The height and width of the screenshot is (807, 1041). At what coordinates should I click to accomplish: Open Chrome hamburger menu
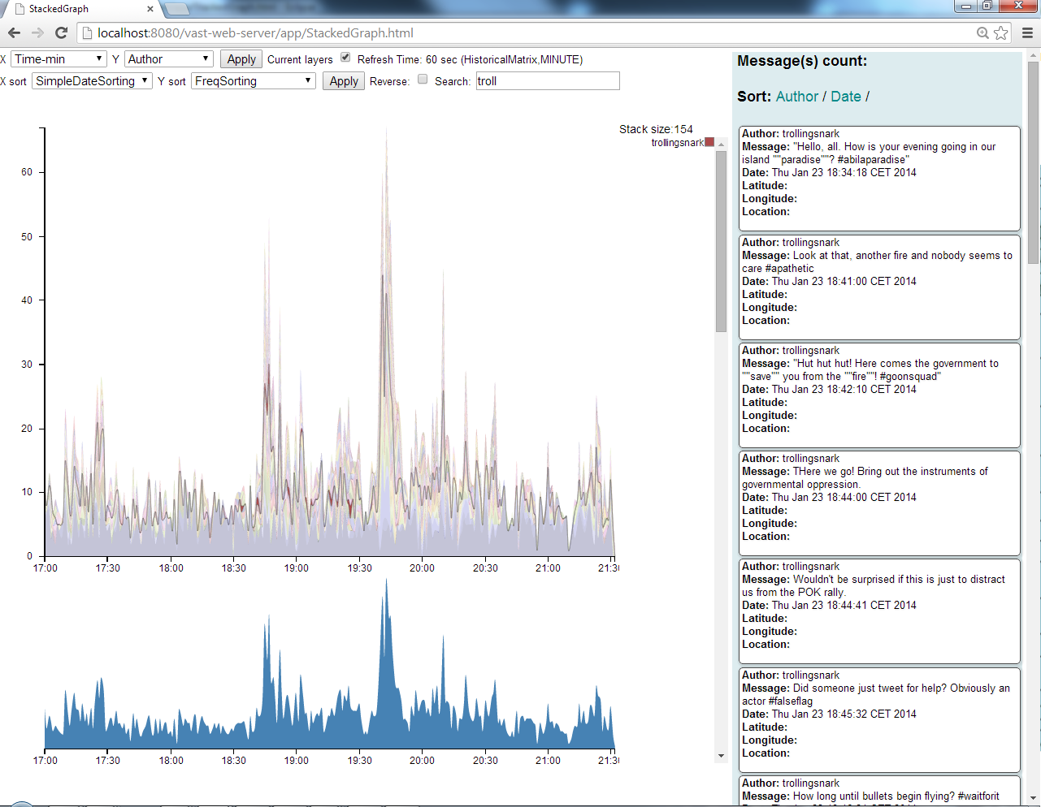pos(1027,33)
